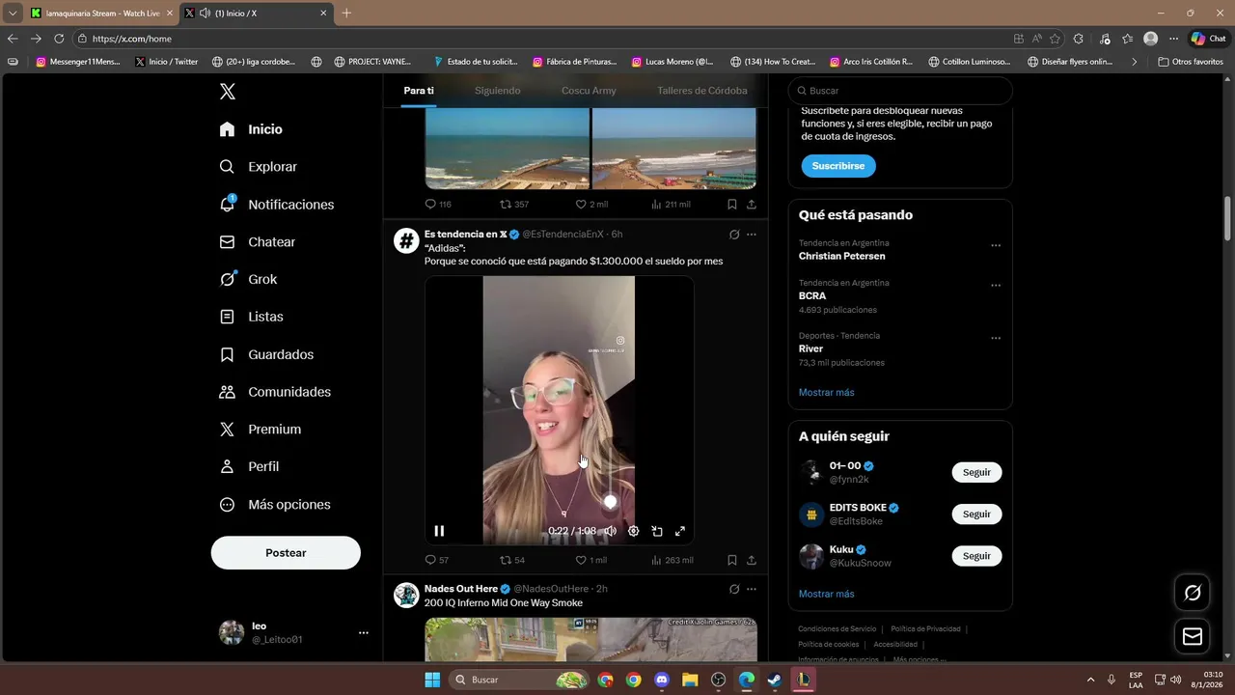The width and height of the screenshot is (1235, 695).
Task: Bookmark the beach photo post
Action: coord(732,205)
